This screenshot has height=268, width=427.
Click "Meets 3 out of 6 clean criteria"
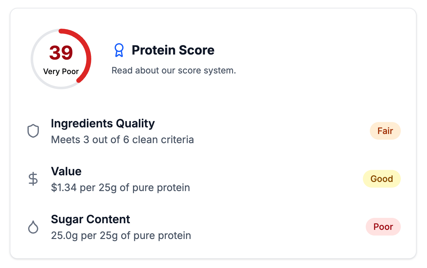click(122, 140)
